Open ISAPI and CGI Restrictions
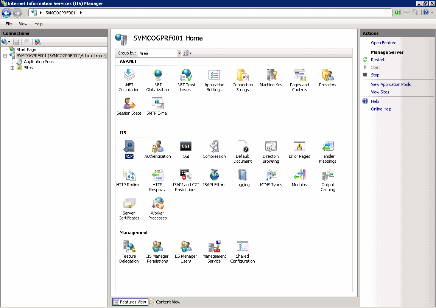436x308 pixels. tap(186, 180)
